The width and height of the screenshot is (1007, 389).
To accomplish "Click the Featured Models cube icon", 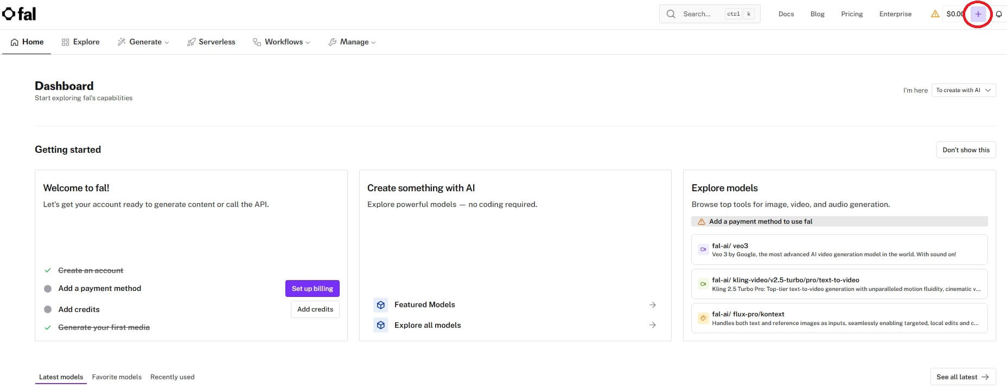I will click(x=381, y=305).
